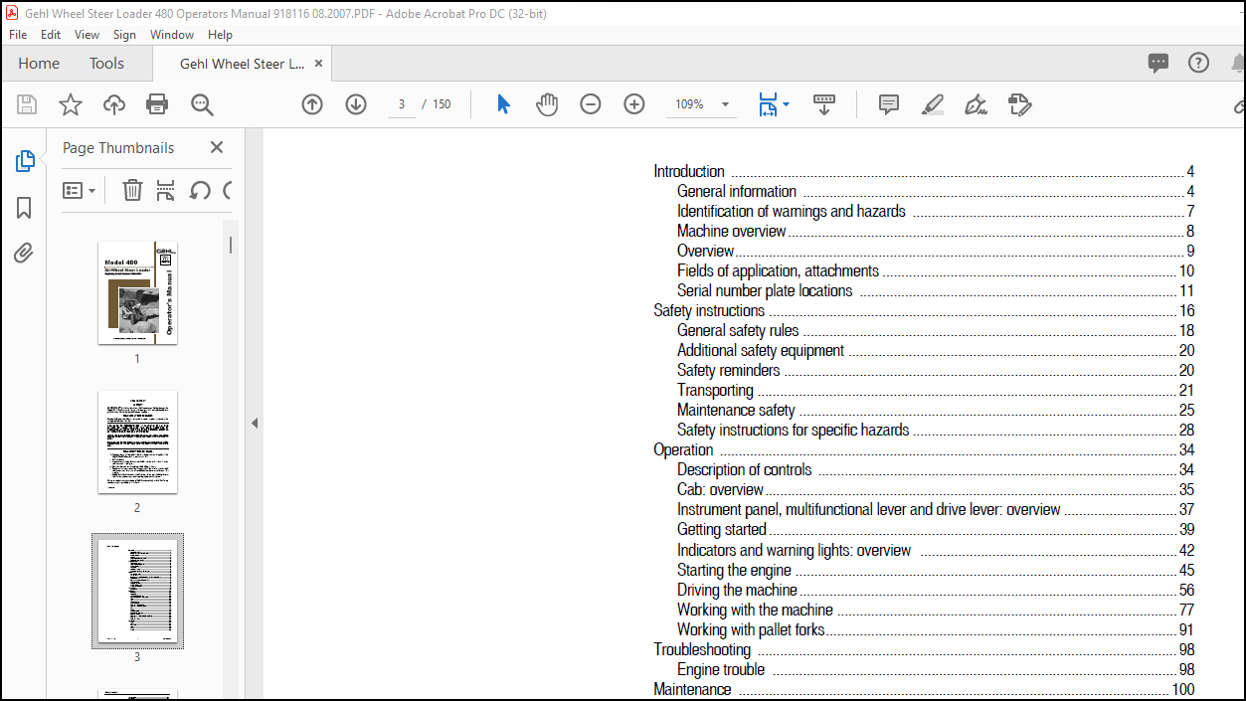Add the file to starred with the star icon
Image resolution: width=1246 pixels, height=701 pixels.
tap(71, 104)
